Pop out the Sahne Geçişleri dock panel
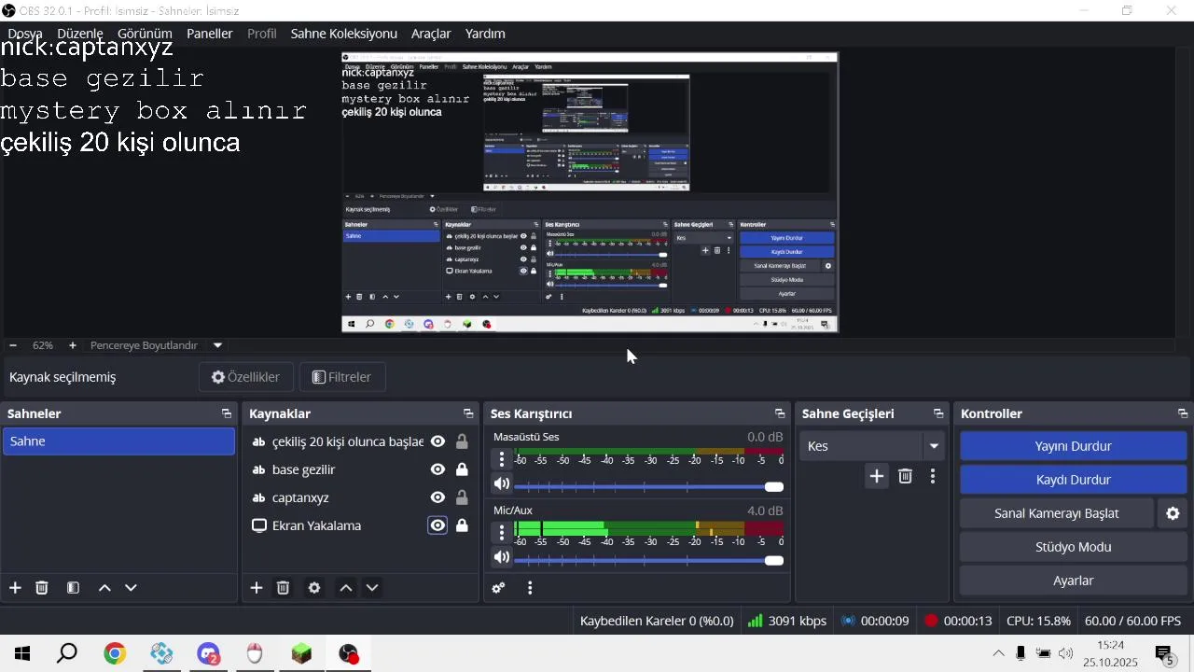Image resolution: width=1194 pixels, height=672 pixels. (938, 413)
